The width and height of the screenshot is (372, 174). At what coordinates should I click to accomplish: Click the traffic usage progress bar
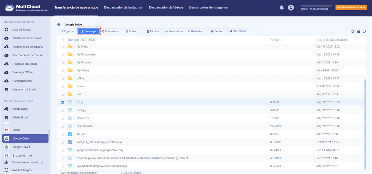[316, 6]
